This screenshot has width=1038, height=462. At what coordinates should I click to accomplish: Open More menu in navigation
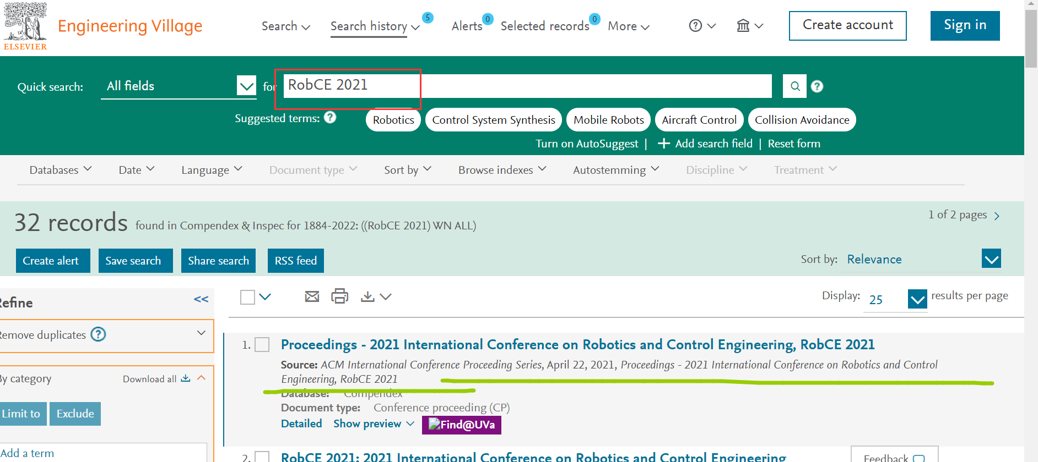point(629,26)
